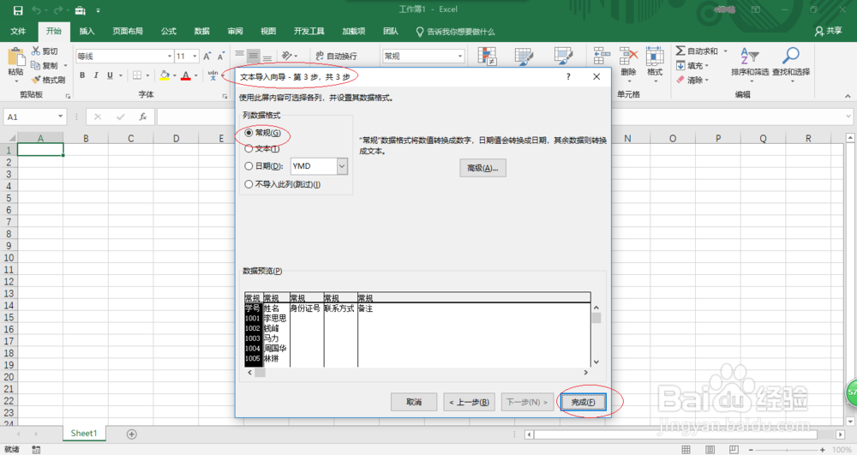Select the 文本(T) radio button
This screenshot has height=455, width=857.
click(x=249, y=148)
